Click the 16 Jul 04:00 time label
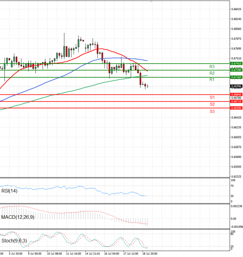Viewport: 243px width, 257px height. [x=112, y=254]
